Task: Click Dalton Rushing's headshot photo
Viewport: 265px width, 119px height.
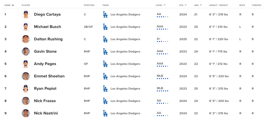Action: tap(26, 39)
